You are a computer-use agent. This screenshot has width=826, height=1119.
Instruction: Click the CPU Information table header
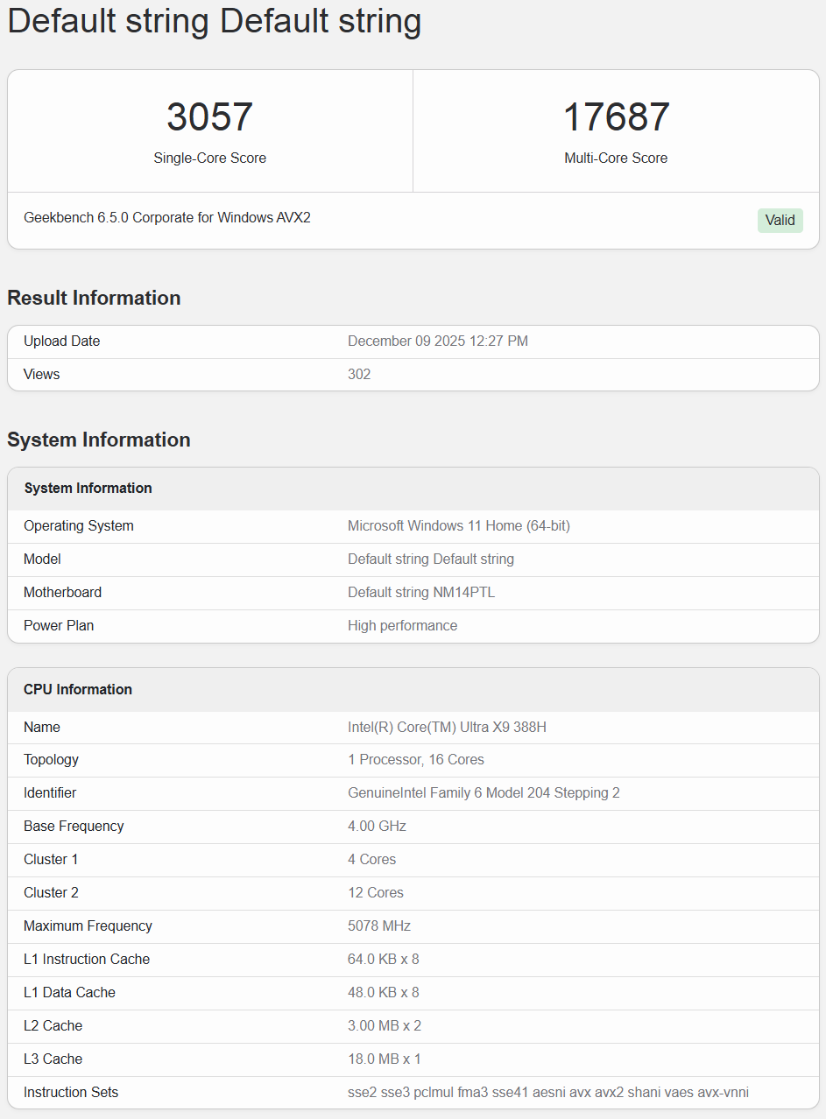pos(78,690)
